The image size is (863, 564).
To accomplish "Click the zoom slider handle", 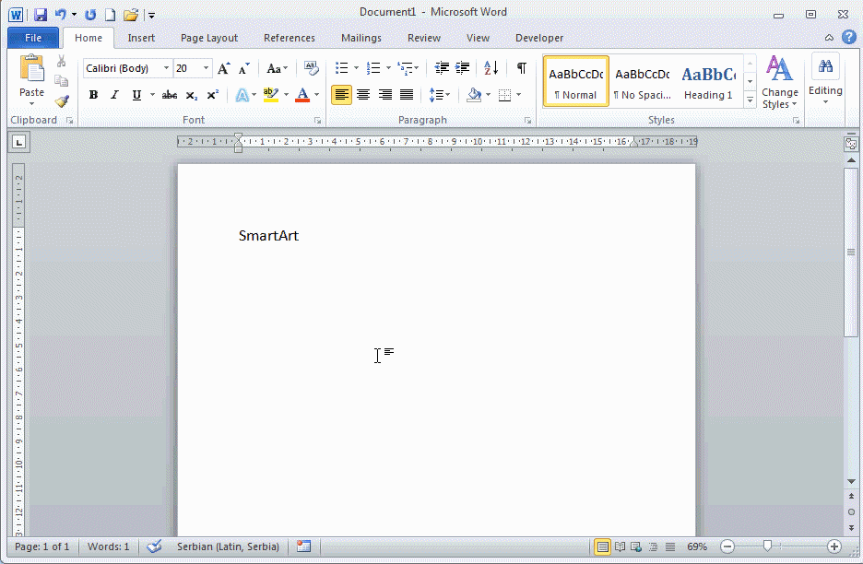I will pyautogui.click(x=767, y=546).
